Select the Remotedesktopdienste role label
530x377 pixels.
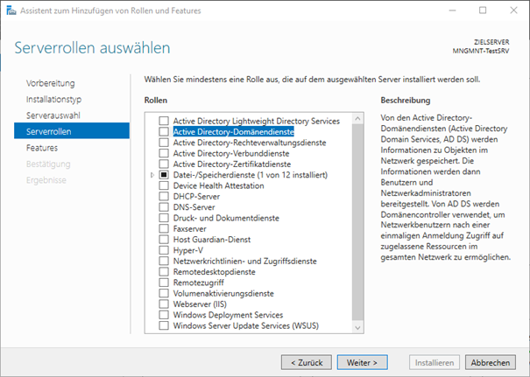click(x=215, y=272)
